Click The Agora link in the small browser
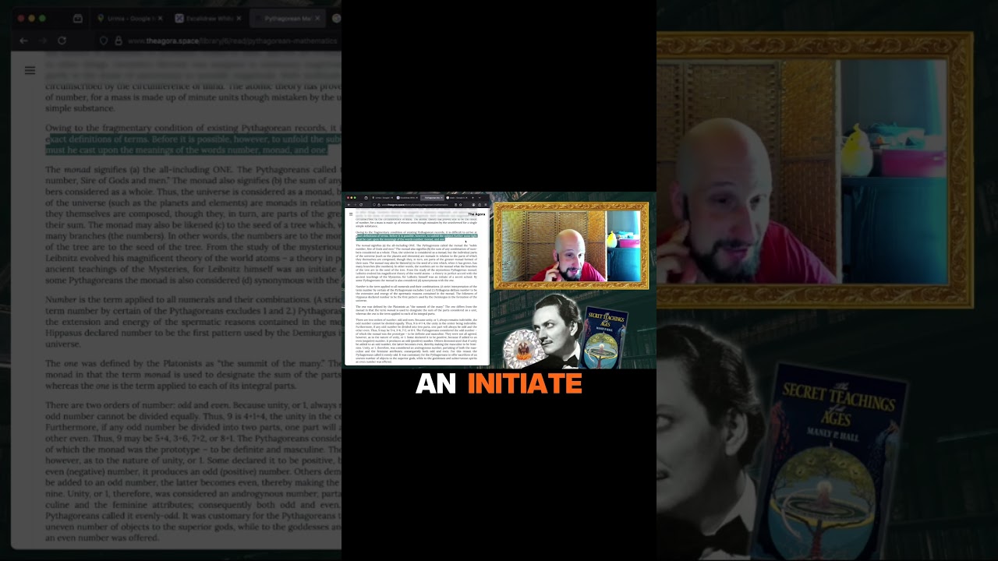 tap(476, 213)
